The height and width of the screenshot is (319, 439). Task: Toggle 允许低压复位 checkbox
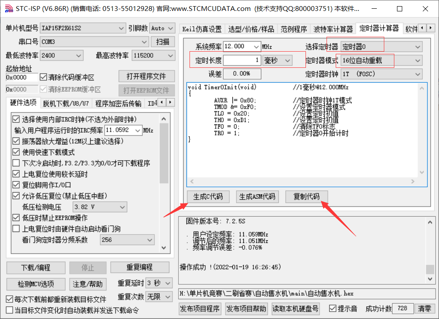click(16, 196)
